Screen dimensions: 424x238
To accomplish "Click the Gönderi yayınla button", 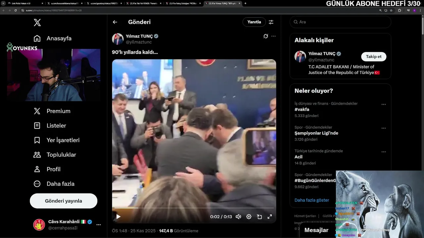I will click(x=64, y=201).
